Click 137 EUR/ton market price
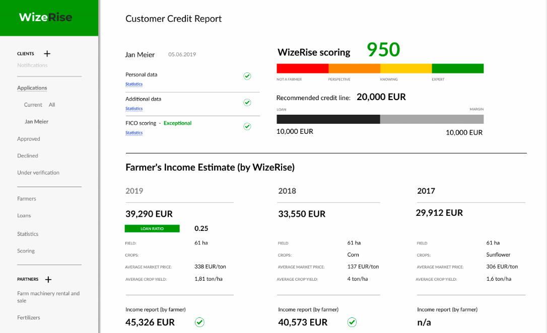Screen dimensions: 547x333 [363, 267]
